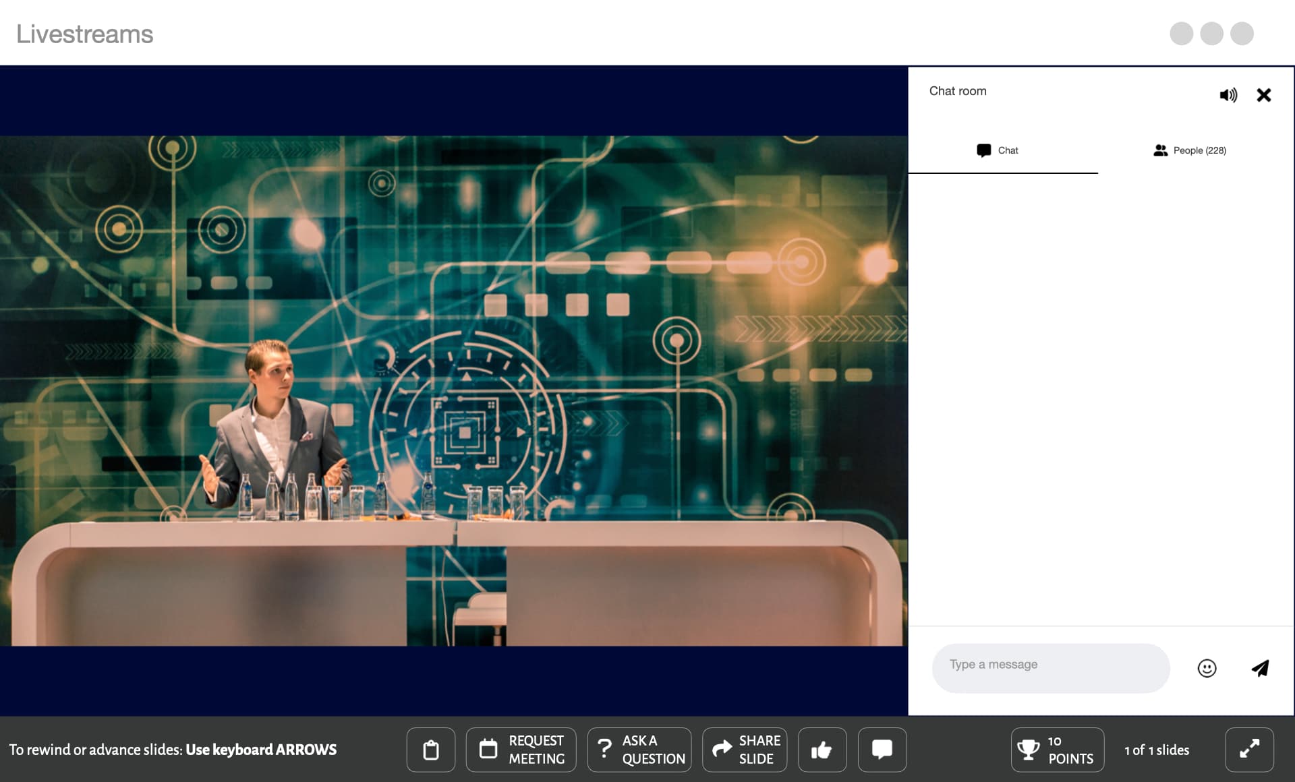Close the chat room panel
Screen dimensions: 1295x782
tap(1263, 95)
